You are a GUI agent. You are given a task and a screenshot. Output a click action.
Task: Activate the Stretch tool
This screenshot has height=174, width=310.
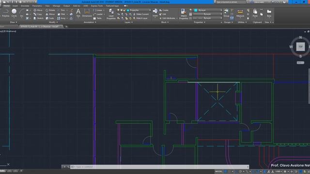(38, 18)
